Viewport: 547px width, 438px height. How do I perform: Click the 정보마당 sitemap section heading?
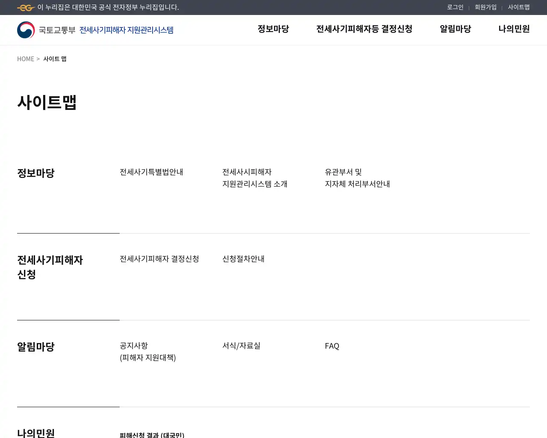[x=36, y=173]
